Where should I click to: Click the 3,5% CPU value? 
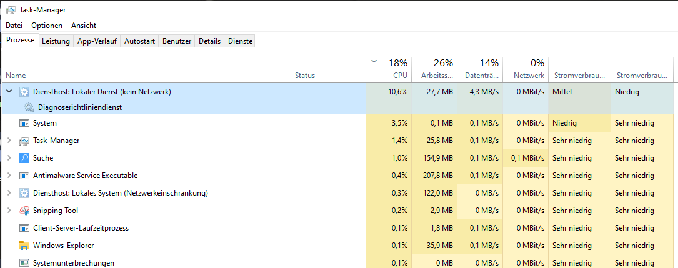(x=400, y=123)
